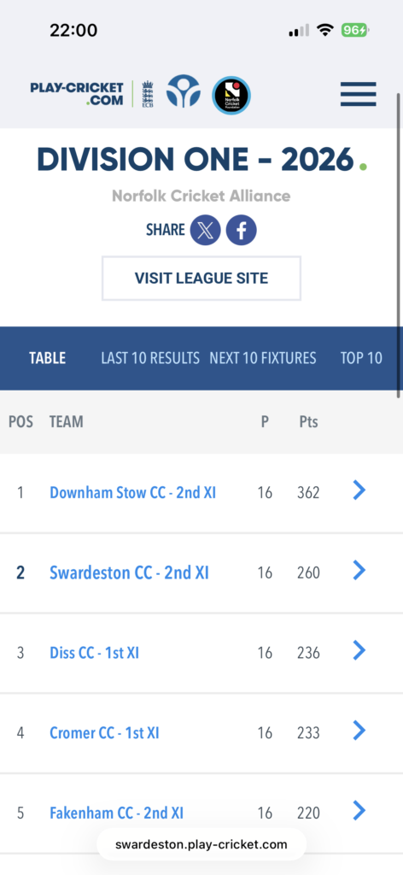Expand Cromer CC 1st XI row chevron

coord(359,730)
